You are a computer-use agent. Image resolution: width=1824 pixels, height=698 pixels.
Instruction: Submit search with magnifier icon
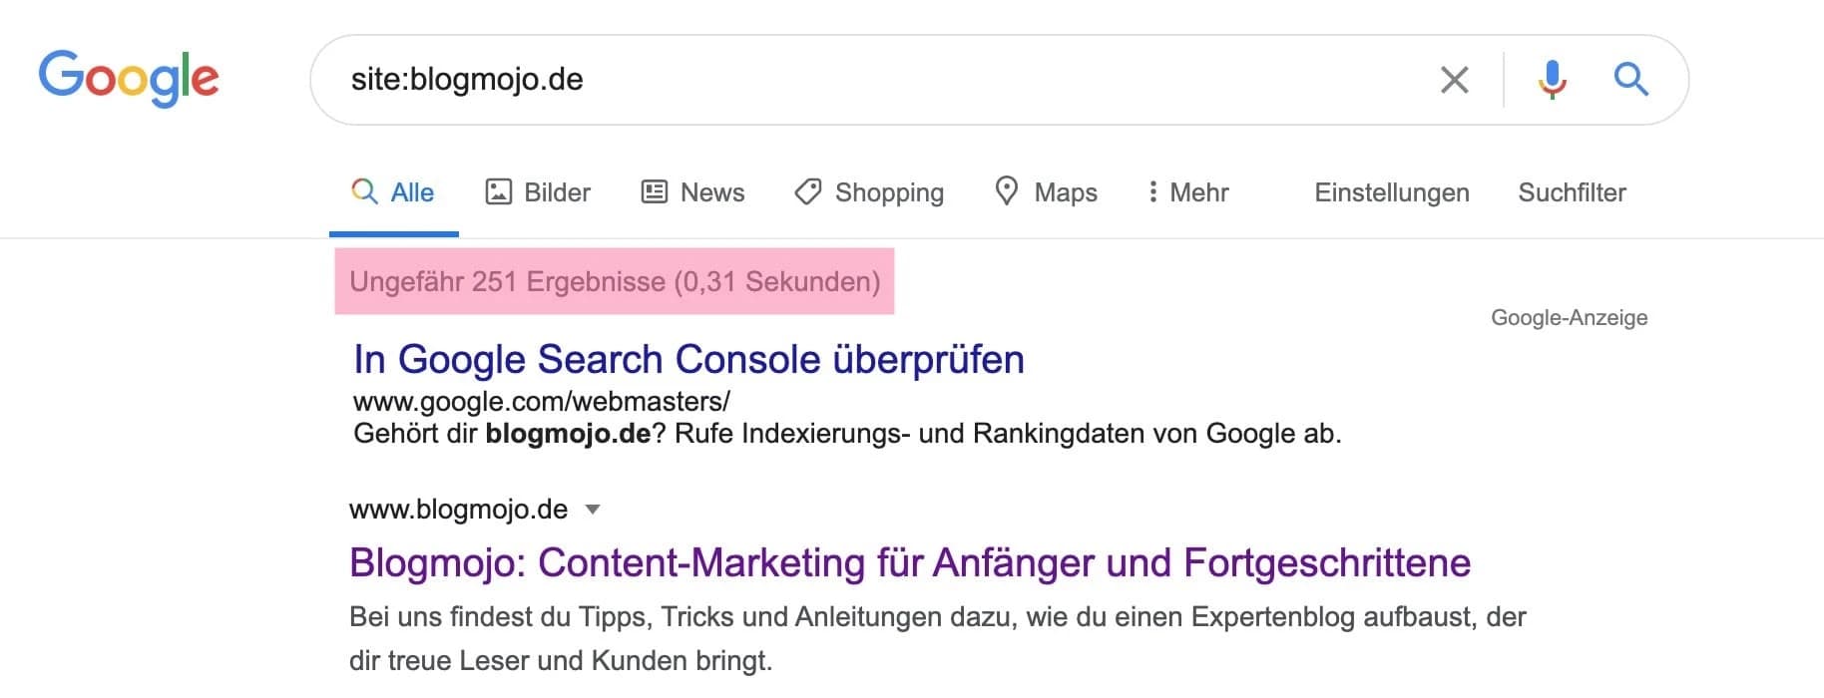(x=1630, y=78)
